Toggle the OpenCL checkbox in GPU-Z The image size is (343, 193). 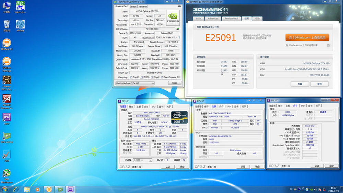click(131, 77)
